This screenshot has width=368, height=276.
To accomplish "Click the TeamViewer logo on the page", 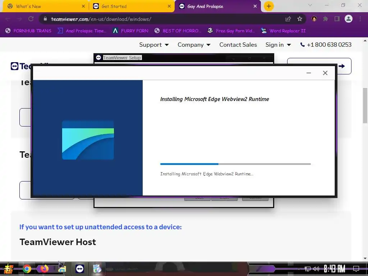I will pyautogui.click(x=14, y=66).
